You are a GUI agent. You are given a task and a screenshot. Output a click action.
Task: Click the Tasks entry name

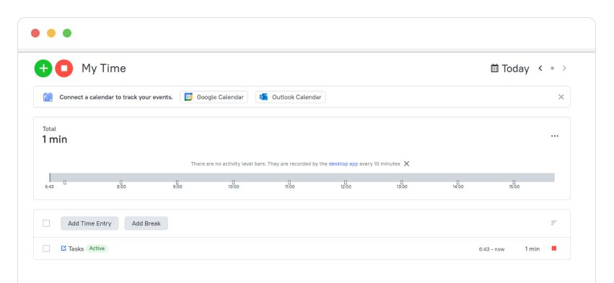pos(76,248)
